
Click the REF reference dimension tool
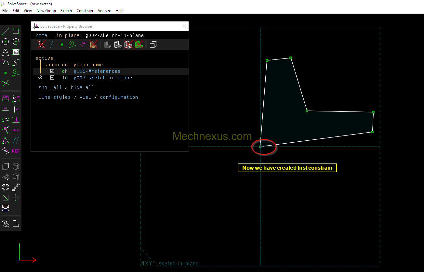[x=16, y=151]
